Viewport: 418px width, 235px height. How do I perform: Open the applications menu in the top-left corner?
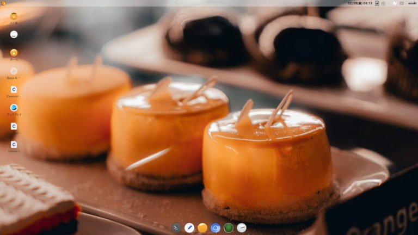pyautogui.click(x=3, y=3)
